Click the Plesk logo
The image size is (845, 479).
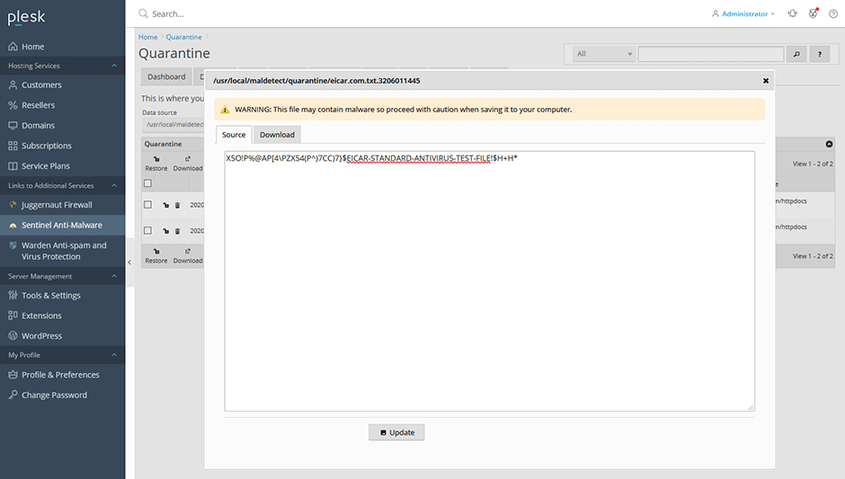click(x=26, y=17)
